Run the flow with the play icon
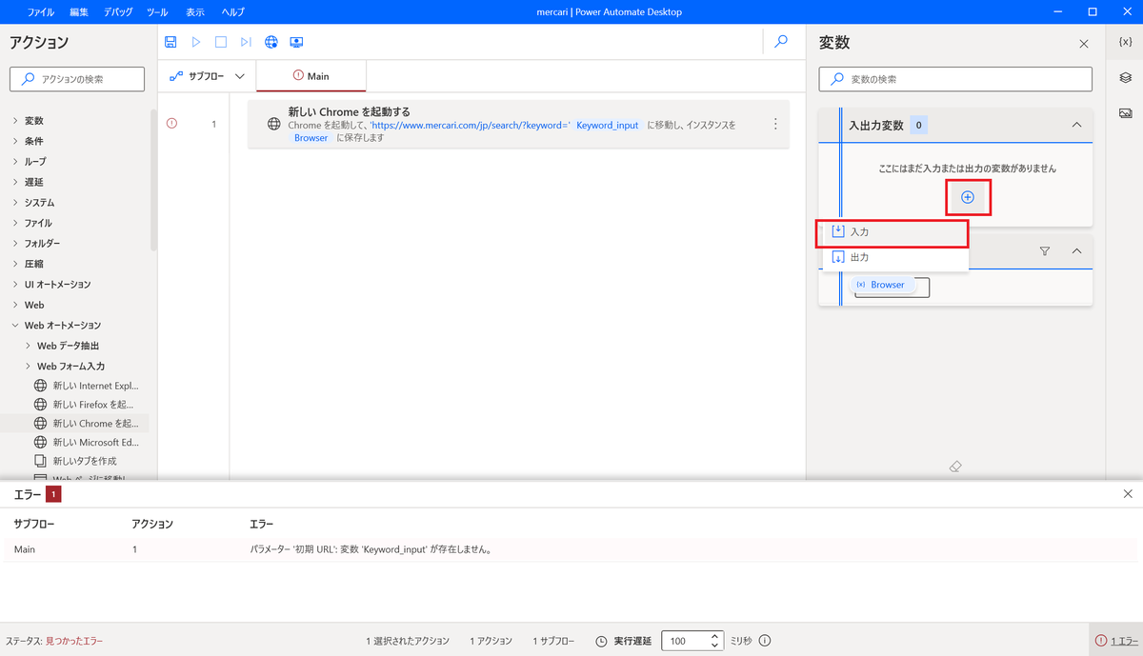This screenshot has height=656, width=1143. tap(195, 42)
